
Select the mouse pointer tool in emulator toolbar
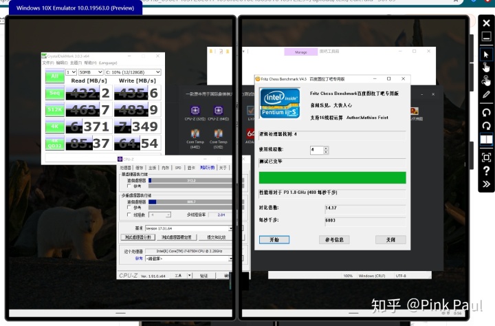pyautogui.click(x=486, y=54)
